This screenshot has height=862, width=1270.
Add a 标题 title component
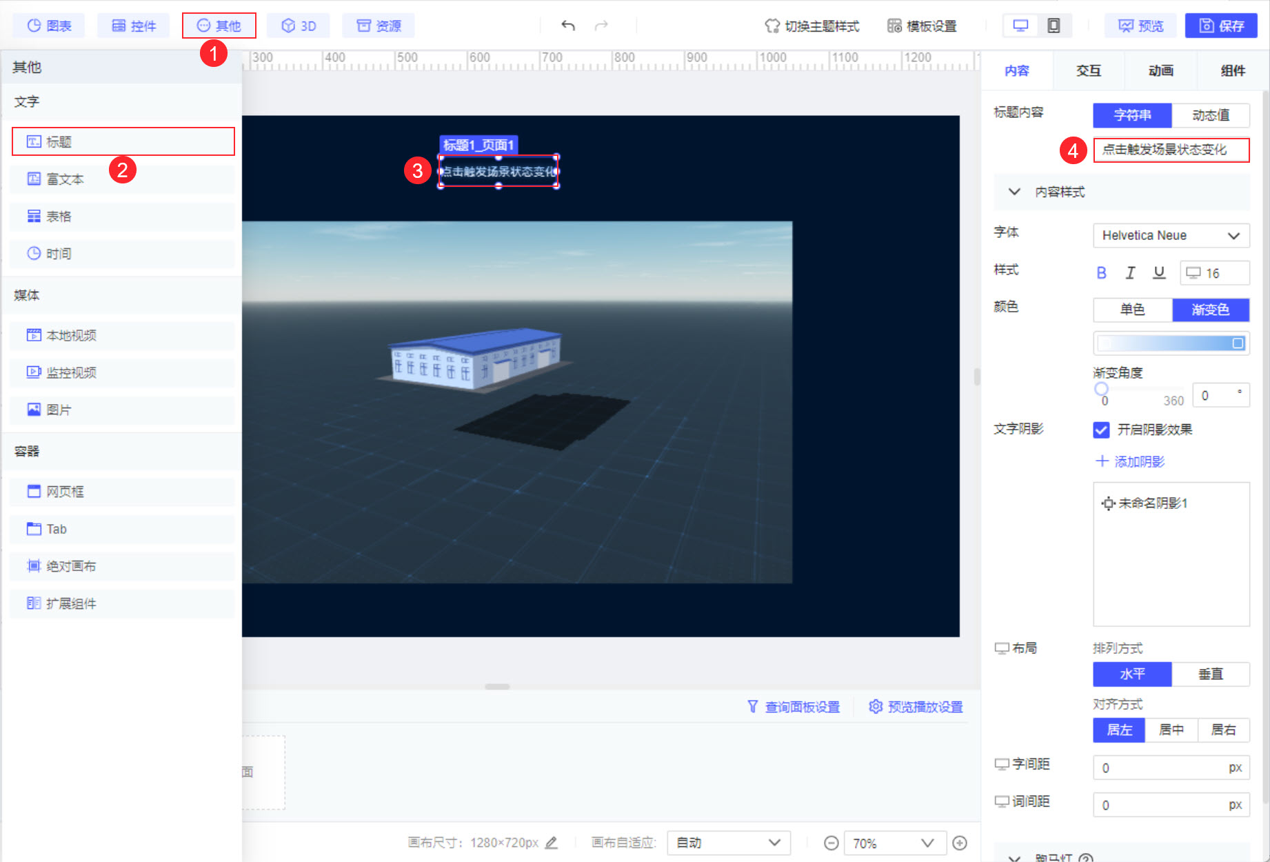point(123,141)
